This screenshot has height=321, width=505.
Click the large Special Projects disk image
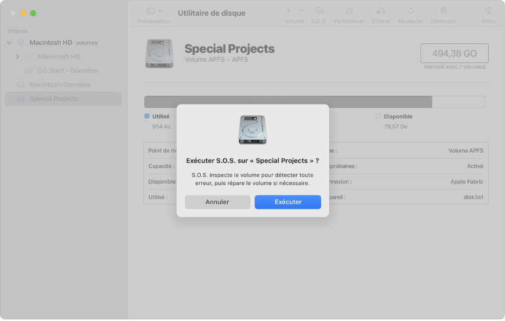click(159, 54)
